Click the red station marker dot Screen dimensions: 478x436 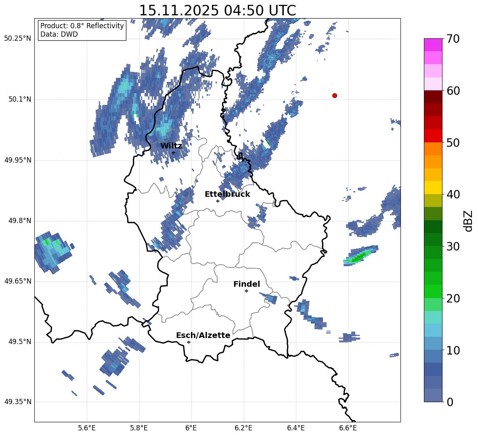tap(334, 96)
